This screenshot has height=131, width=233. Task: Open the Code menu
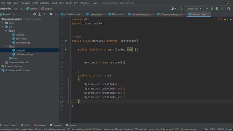point(35,3)
